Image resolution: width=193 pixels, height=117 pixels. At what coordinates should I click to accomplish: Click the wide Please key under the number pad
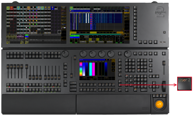coord(143,90)
